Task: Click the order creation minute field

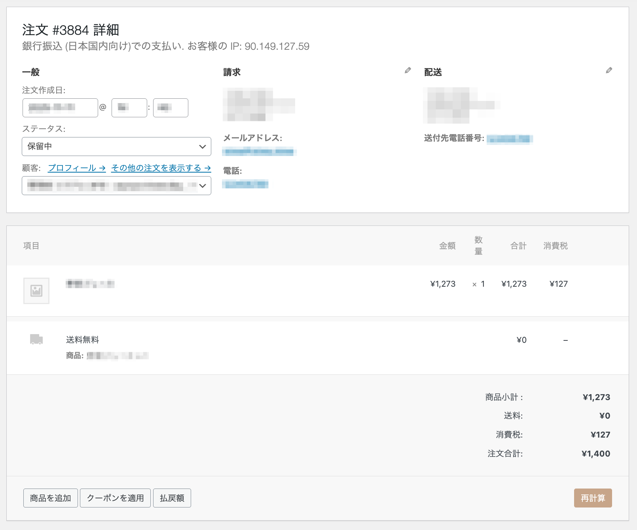Action: tap(171, 108)
